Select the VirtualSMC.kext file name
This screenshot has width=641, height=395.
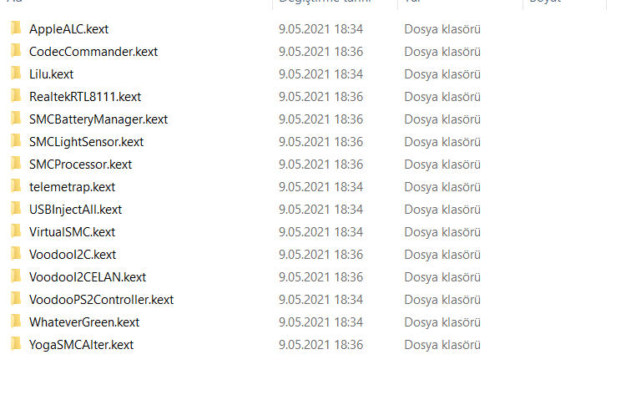click(x=72, y=232)
